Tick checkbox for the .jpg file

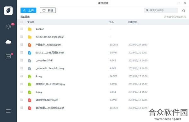(x=21, y=84)
